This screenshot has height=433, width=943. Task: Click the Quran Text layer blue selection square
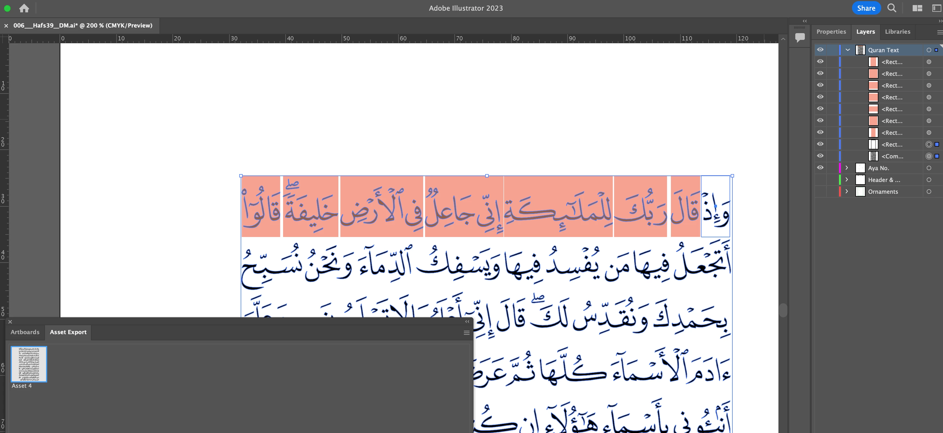coord(937,50)
